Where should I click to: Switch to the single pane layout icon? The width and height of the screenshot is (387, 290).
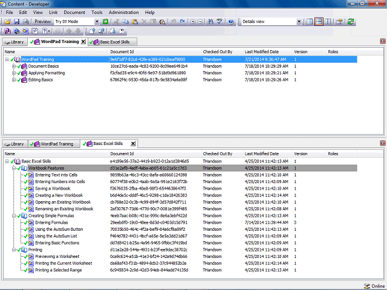click(310, 22)
